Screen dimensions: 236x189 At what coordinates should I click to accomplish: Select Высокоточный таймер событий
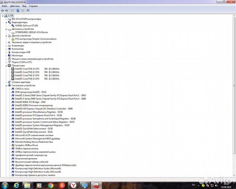pos(31,162)
